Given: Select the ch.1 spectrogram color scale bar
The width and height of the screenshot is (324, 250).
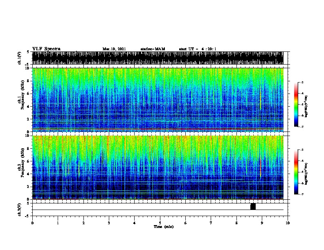Looking at the screenshot, I should point(296,105).
